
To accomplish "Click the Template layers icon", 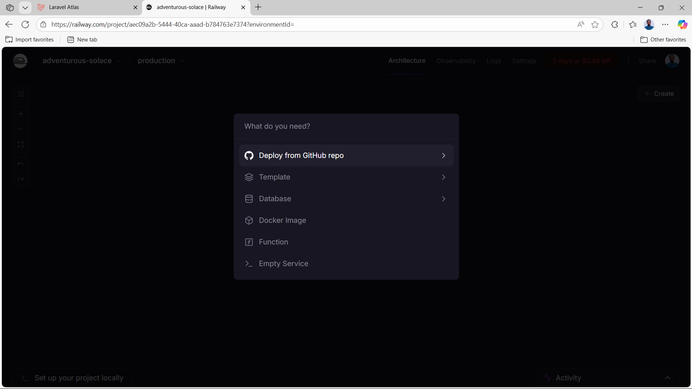I will click(249, 177).
